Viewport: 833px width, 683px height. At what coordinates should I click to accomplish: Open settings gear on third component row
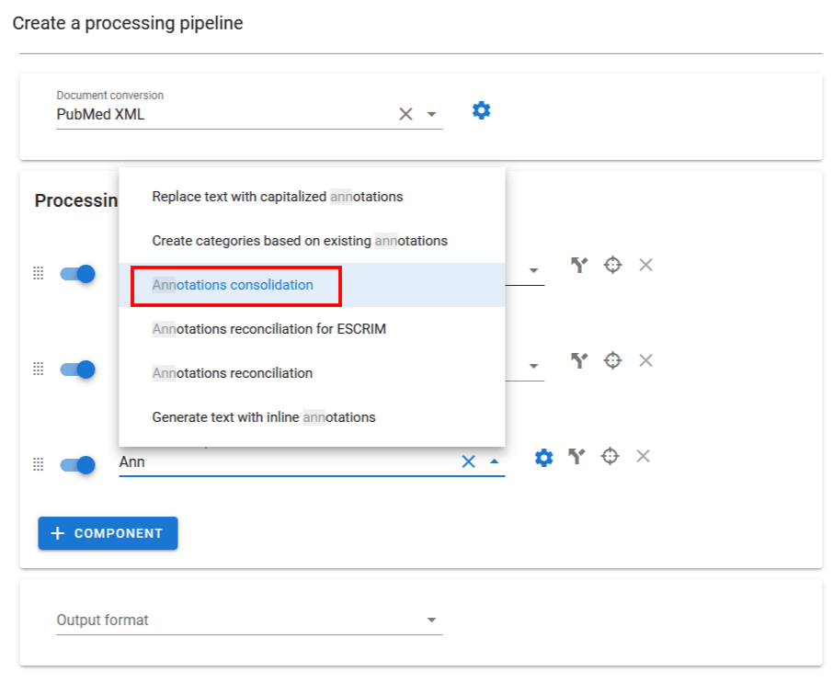pyautogui.click(x=544, y=457)
